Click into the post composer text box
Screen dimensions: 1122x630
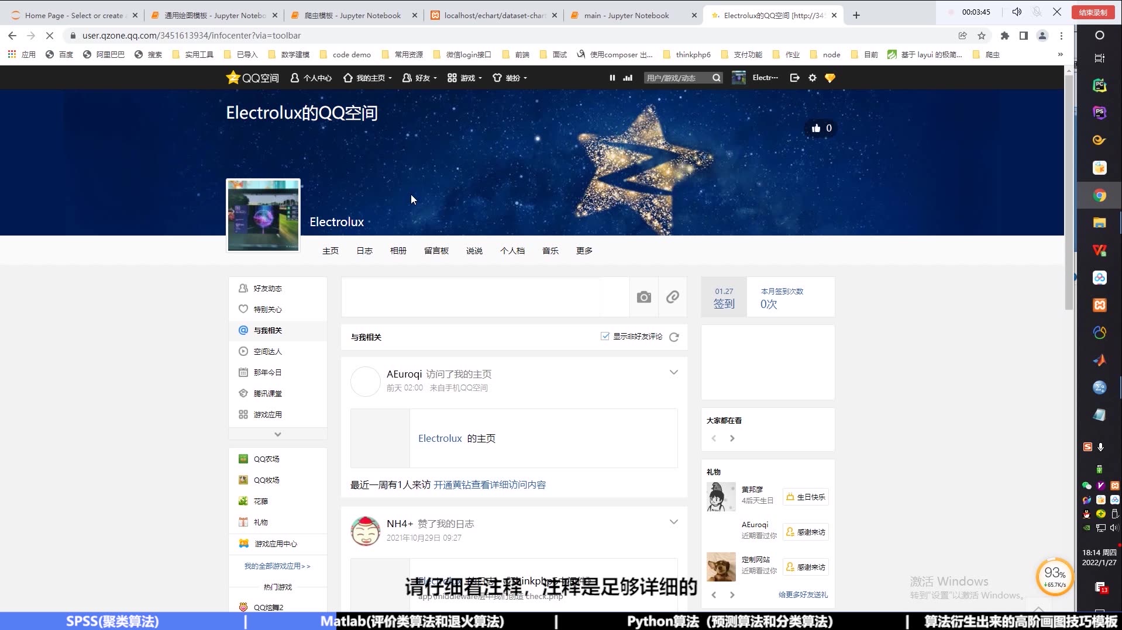tap(486, 297)
